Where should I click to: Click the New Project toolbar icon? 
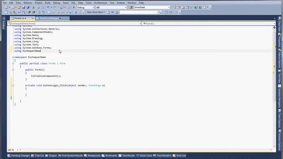6,8
